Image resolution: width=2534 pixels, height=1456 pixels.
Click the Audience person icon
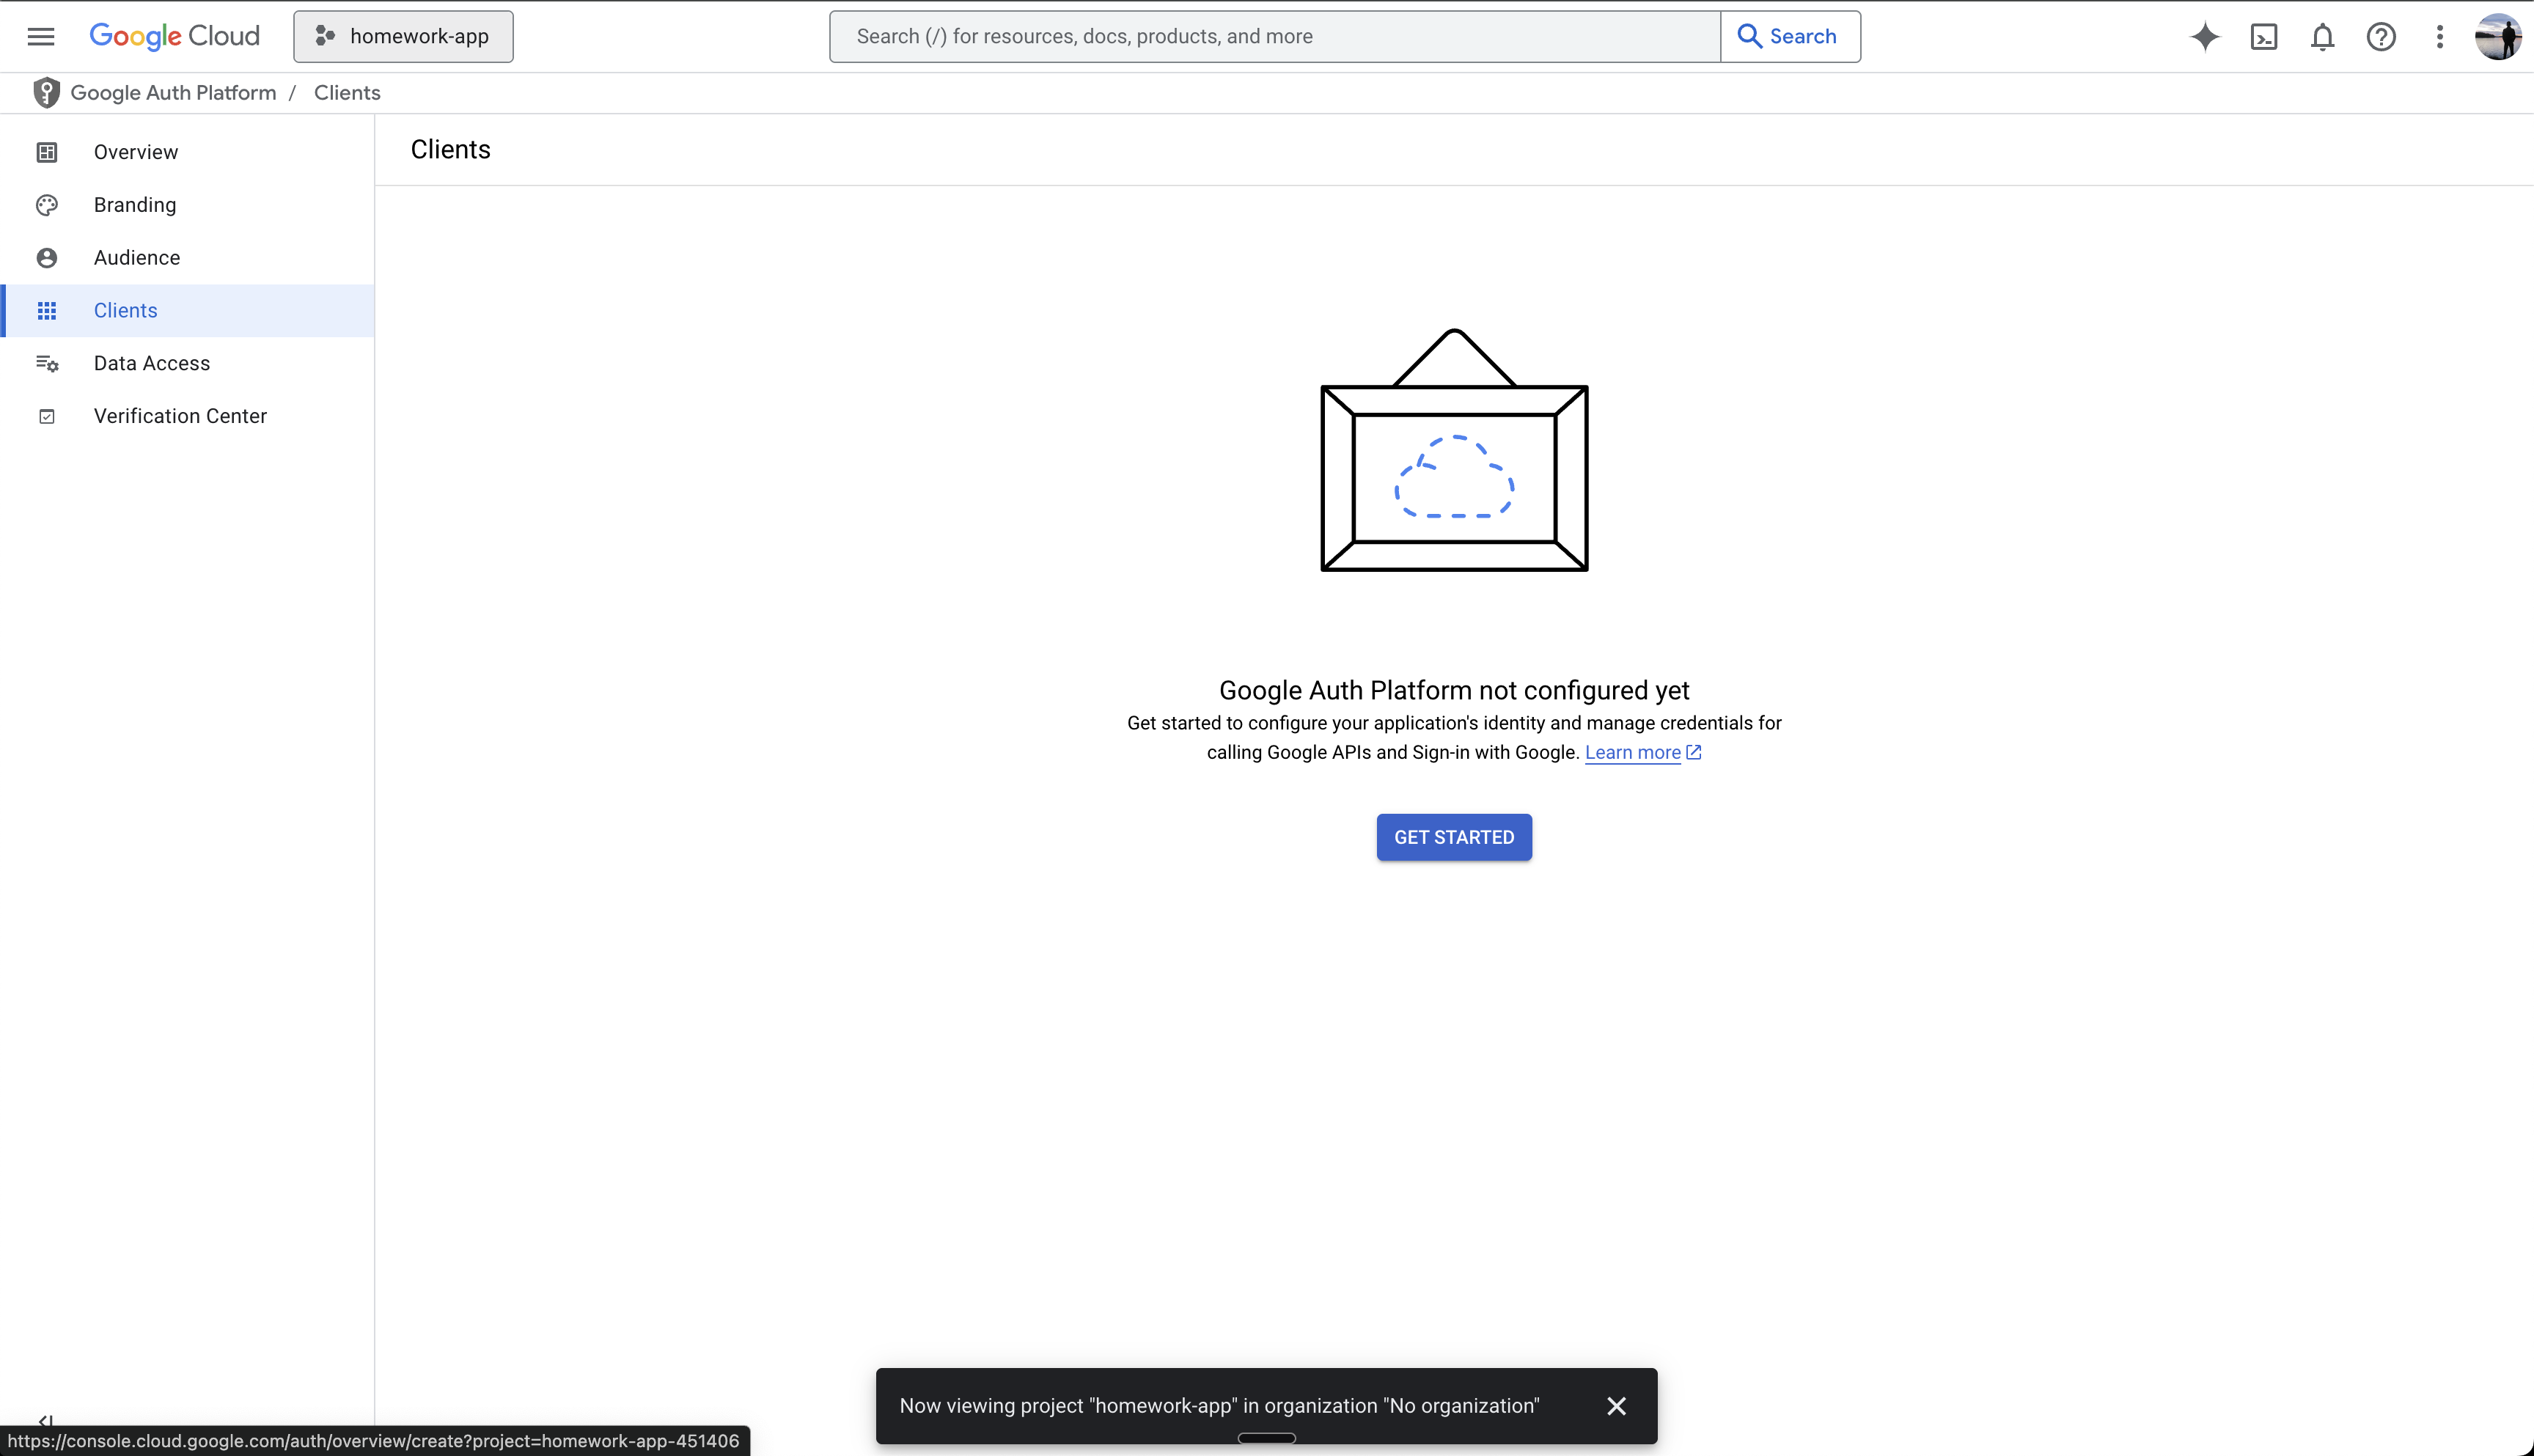(47, 258)
